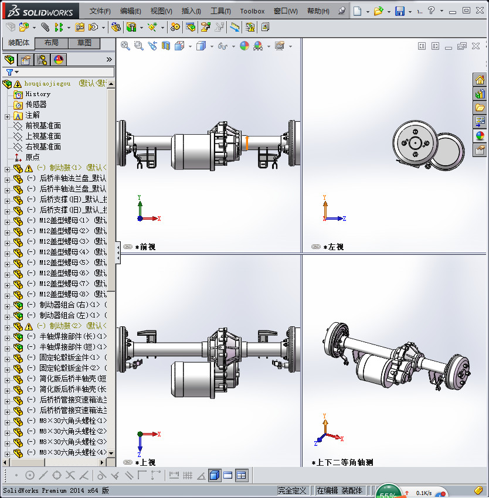
Task: Expand the 制动器组合(右)<1> node
Action: tap(7, 307)
